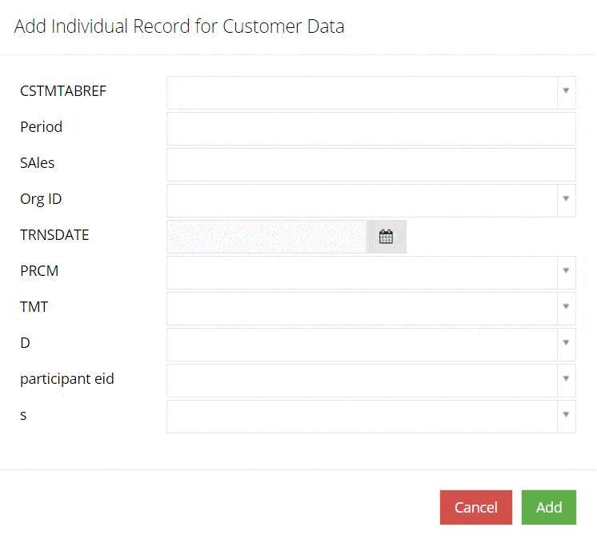The image size is (597, 547).
Task: Open the PRCM dropdown arrow
Action: [x=566, y=270]
